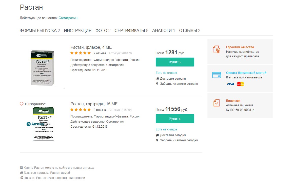Open the Растан, картридж, 15 МЕ product title

94,104
